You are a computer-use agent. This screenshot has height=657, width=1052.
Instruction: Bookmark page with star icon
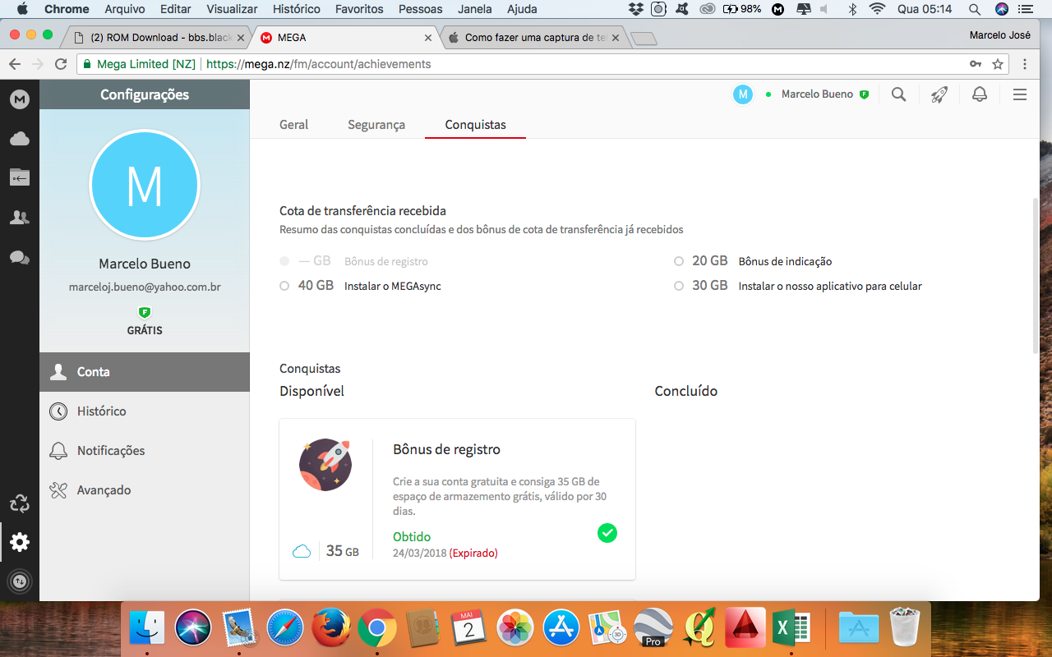998,64
